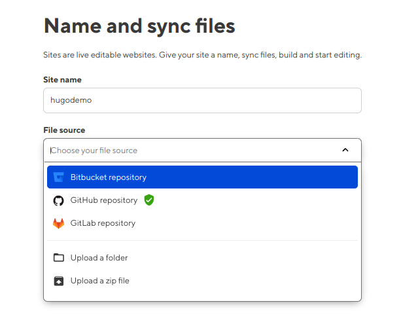The height and width of the screenshot is (322, 401).
Task: Click the Bitbucket logo icon
Action: click(59, 177)
